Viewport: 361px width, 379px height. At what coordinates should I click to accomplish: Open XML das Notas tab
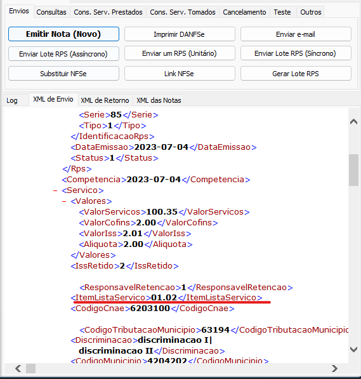(x=159, y=100)
